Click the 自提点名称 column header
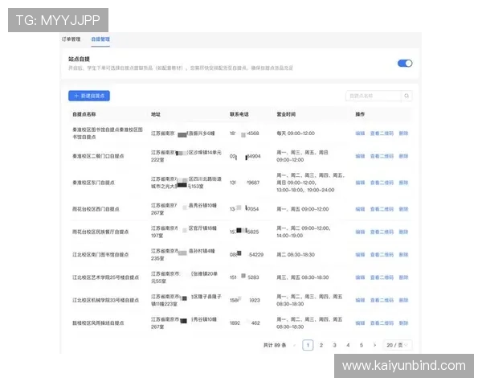 pos(84,114)
